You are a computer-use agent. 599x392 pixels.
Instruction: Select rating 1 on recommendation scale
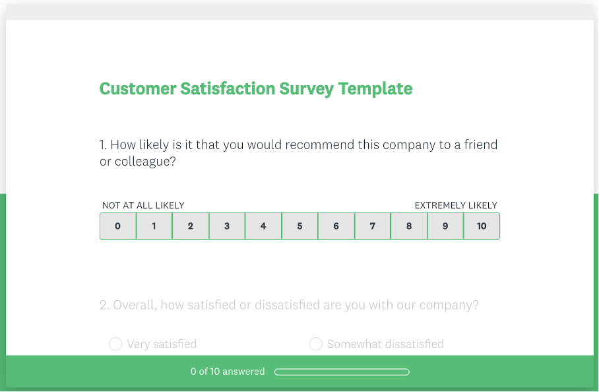[154, 226]
